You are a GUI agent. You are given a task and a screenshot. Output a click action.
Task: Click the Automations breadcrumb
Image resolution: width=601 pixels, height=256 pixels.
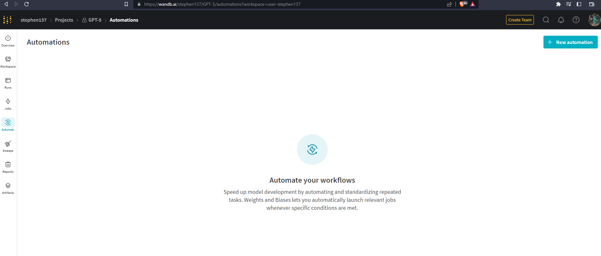tap(124, 20)
